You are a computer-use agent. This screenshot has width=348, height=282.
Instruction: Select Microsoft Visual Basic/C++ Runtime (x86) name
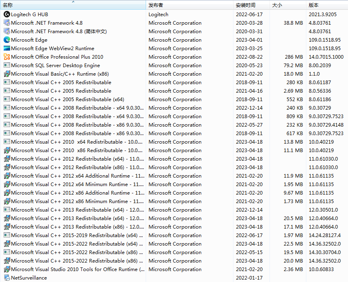point(60,74)
